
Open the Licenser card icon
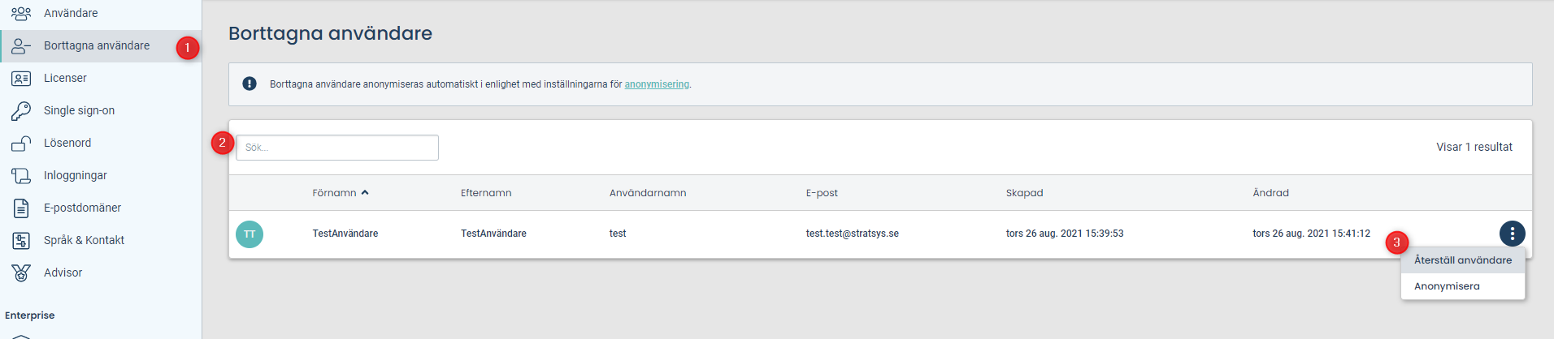(x=21, y=79)
